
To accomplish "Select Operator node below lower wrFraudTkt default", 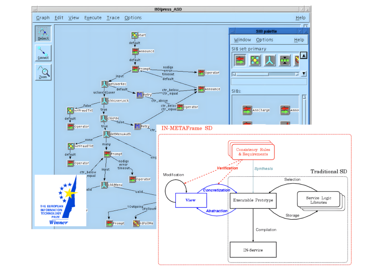I will pyautogui.click(x=70, y=163).
